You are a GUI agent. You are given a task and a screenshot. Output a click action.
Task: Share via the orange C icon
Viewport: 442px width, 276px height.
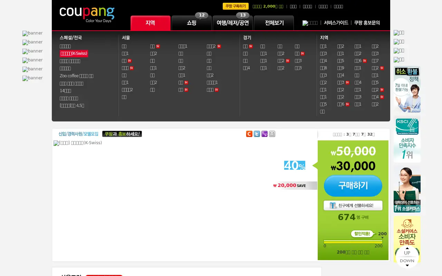click(249, 134)
